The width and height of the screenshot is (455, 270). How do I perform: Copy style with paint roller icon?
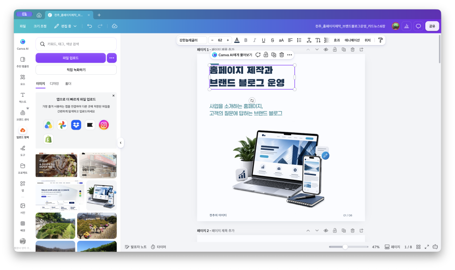click(x=381, y=40)
